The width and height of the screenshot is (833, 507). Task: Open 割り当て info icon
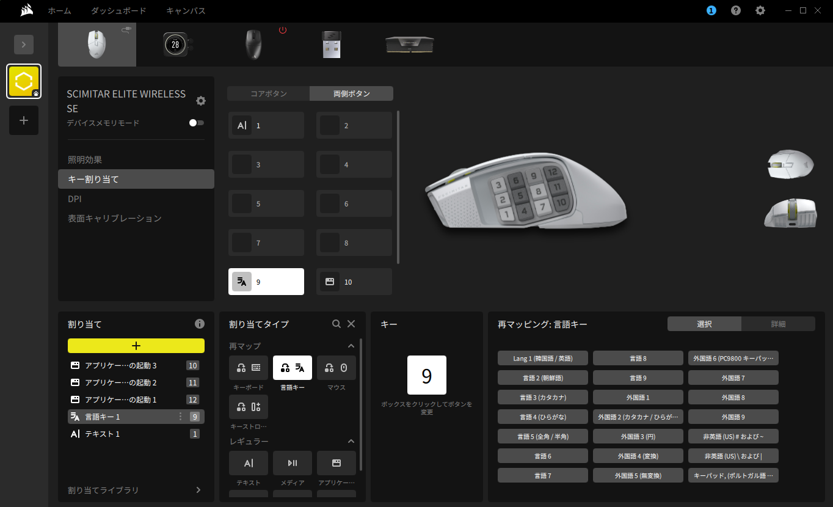point(199,324)
